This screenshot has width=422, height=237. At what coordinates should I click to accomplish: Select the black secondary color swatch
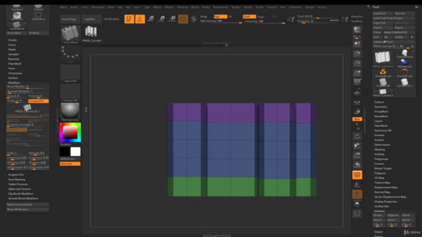click(x=65, y=151)
